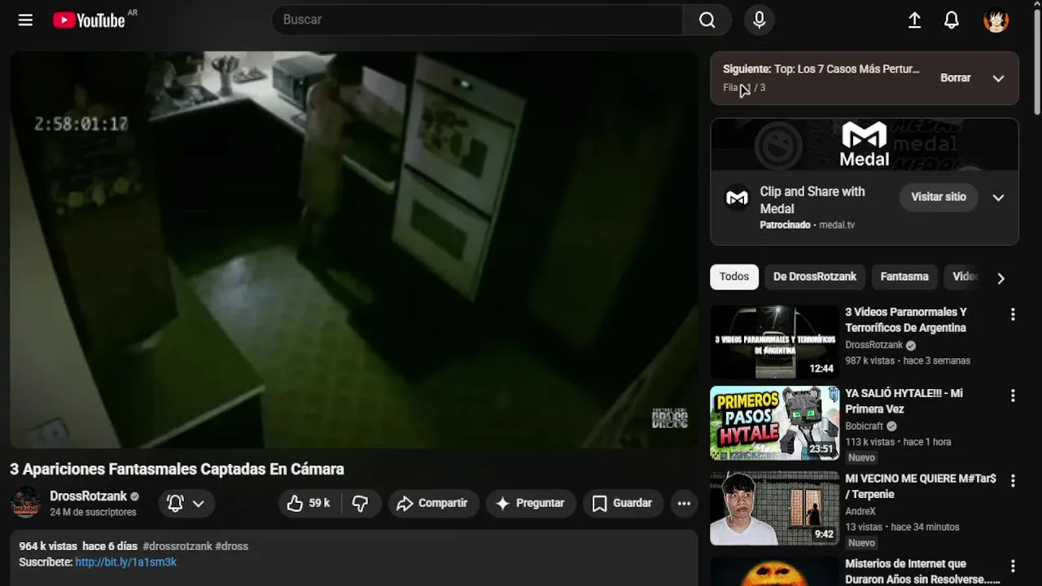Open MI VECINO ME QUIERE thumbnail
1042x586 pixels.
pyautogui.click(x=774, y=508)
